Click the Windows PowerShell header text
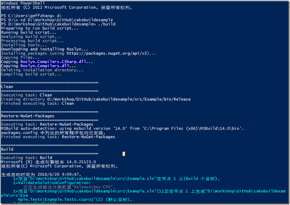The width and height of the screenshot is (290, 205). (x=20, y=3)
